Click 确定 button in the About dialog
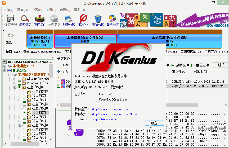Screen dimensions: 229x148 [154, 123]
